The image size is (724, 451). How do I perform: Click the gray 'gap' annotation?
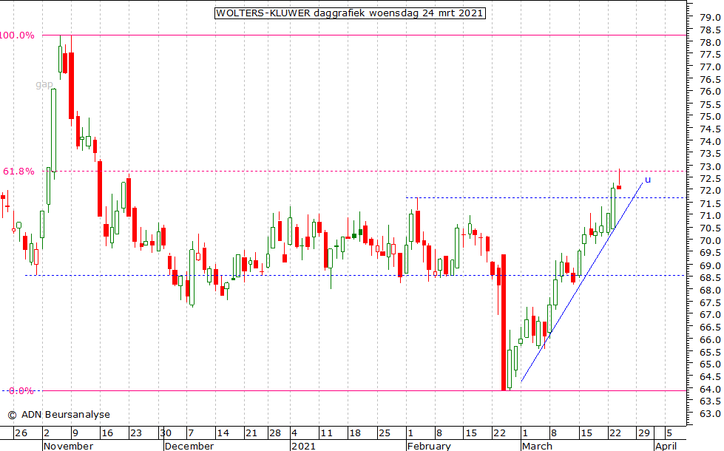44,84
